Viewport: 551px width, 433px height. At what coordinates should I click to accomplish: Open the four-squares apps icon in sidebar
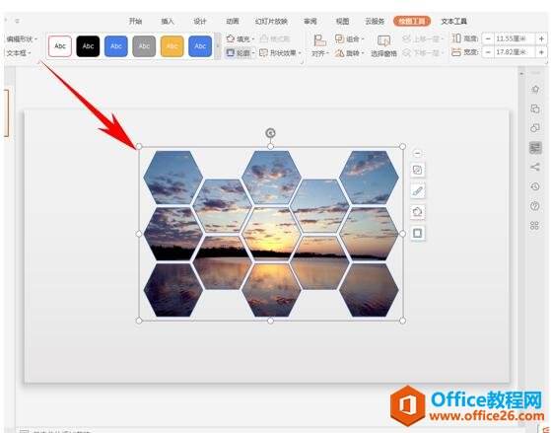[534, 226]
